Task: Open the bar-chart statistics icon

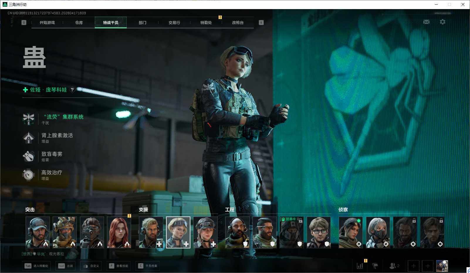Action: point(360,266)
